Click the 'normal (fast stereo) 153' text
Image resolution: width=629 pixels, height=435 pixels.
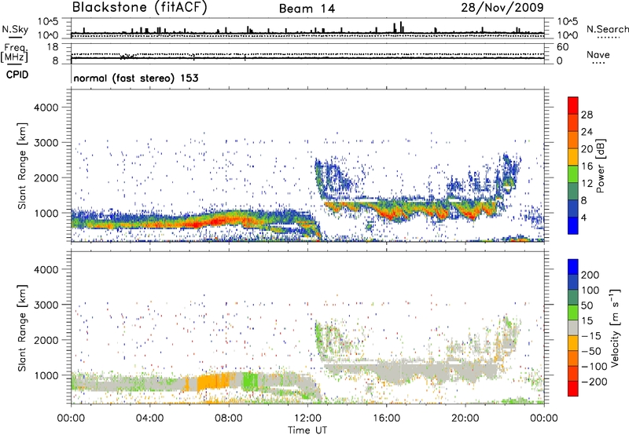[x=136, y=78]
